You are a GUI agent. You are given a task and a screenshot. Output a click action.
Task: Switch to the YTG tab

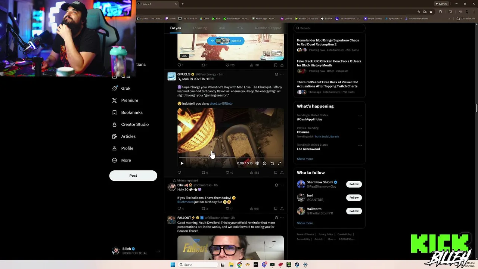pos(240,28)
